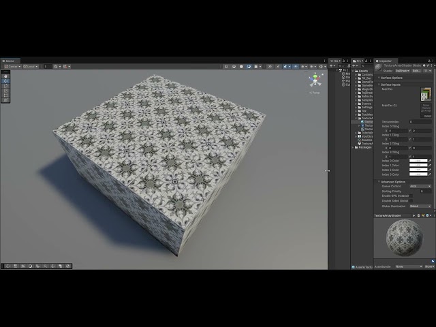Play the material preview animation
This screenshot has width=436, height=327.
tap(414, 215)
